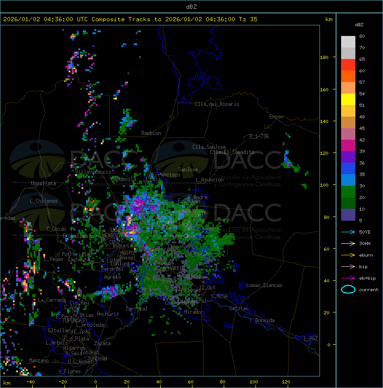The image size is (383, 388).
Task: Click the 'LUJAN' city label
Action: (x=114, y=261)
